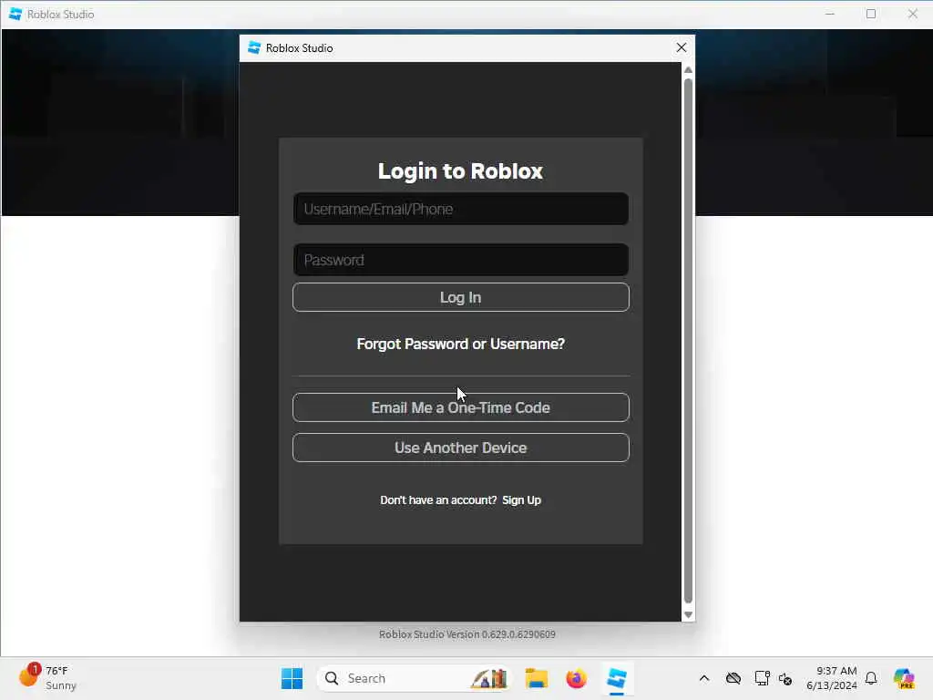933x700 pixels.
Task: Click the Roblox Studio Version 0.629.0.6290609 text
Action: (x=467, y=634)
